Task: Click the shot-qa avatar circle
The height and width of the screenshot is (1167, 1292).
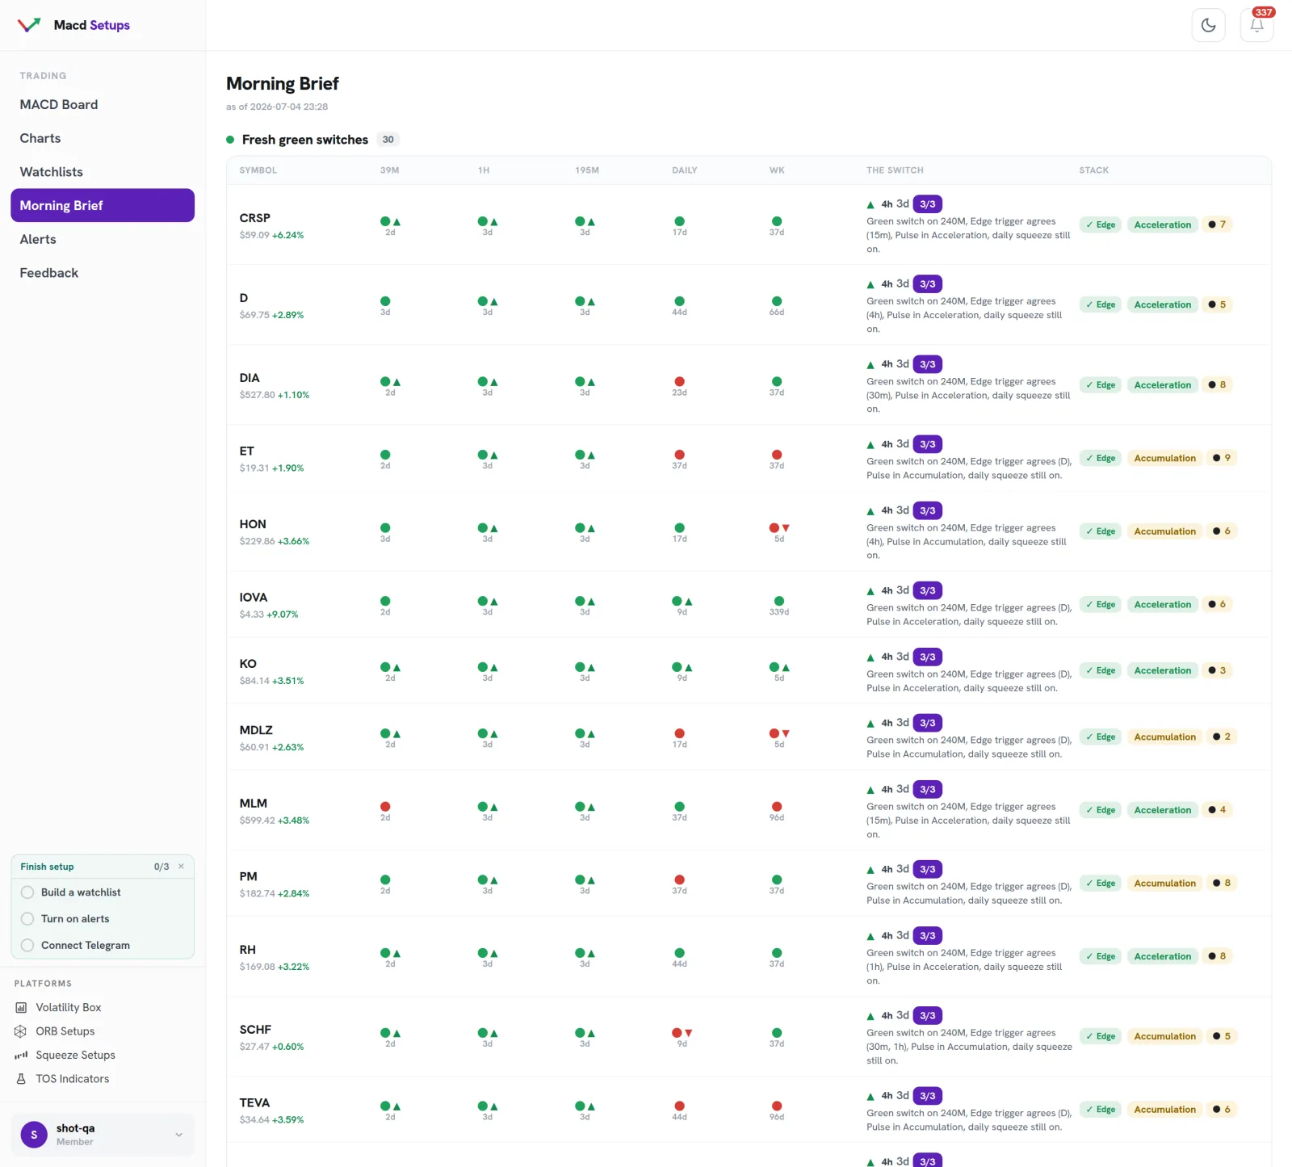Action: pyautogui.click(x=34, y=1135)
